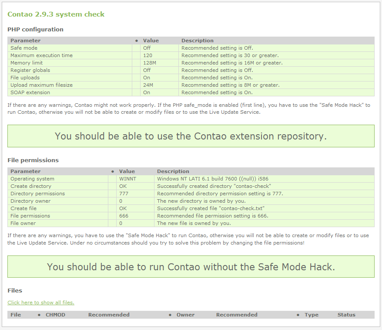This screenshot has width=382, height=330.
Task: Click the Directory permissions value 777
Action: coord(124,194)
